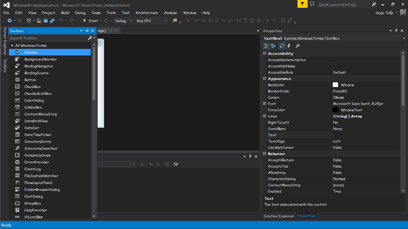Open the Analyze menu
Image resolution: width=408 pixels, height=229 pixels.
click(x=171, y=13)
